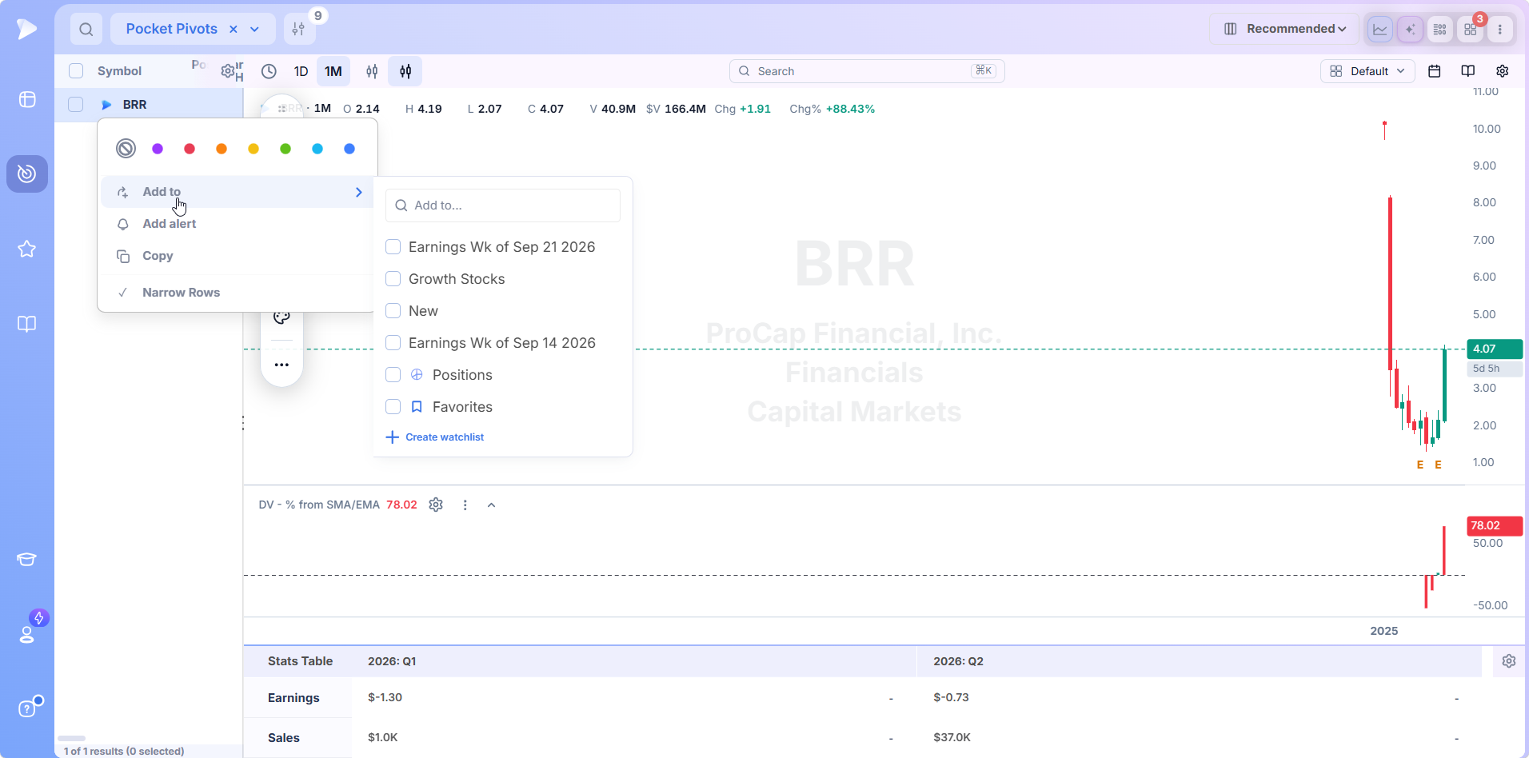
Task: Choose Copy from context menu
Action: [238, 256]
